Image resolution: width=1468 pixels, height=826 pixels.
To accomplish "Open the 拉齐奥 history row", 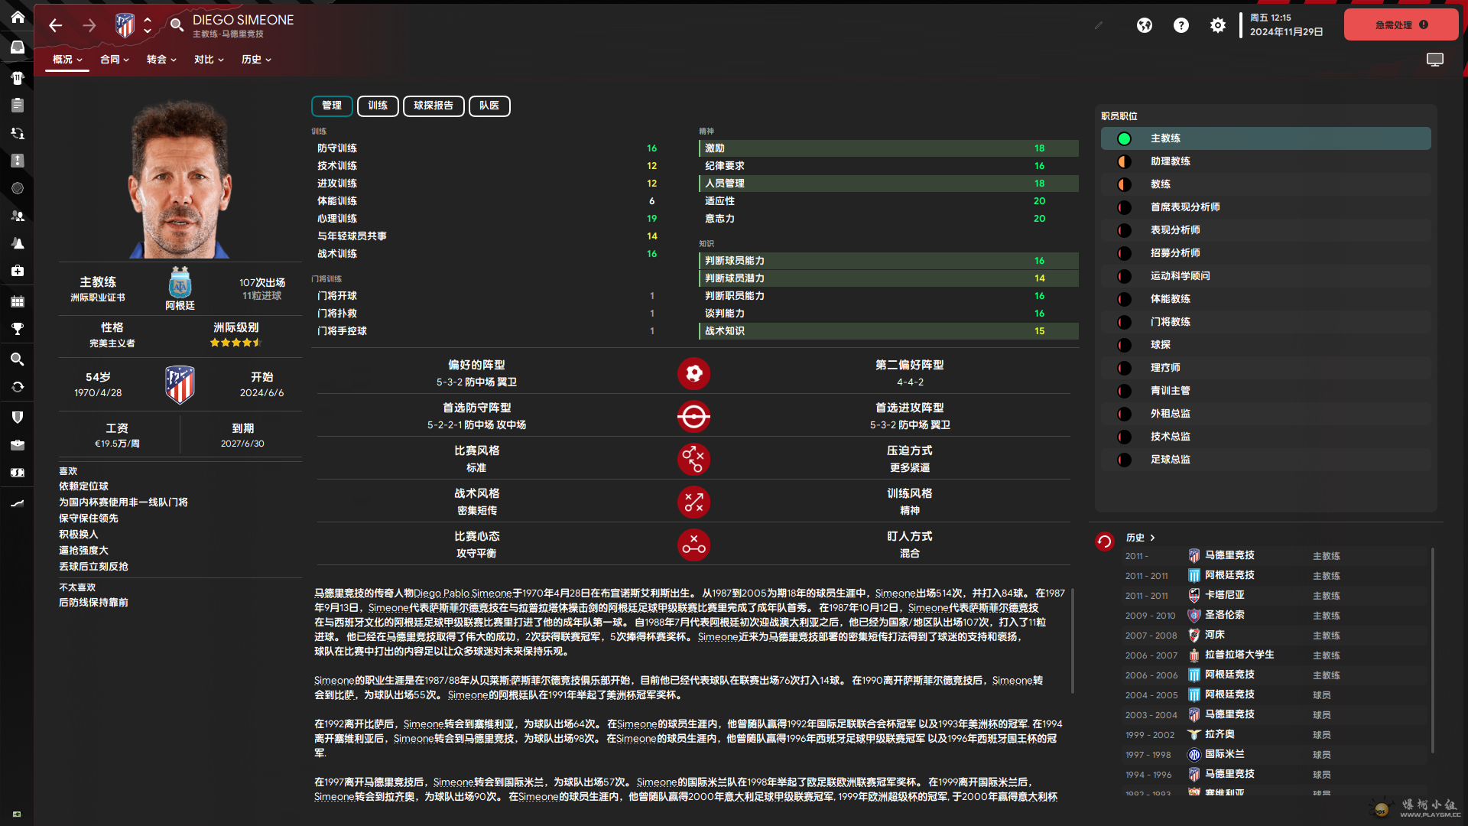I will (x=1273, y=734).
